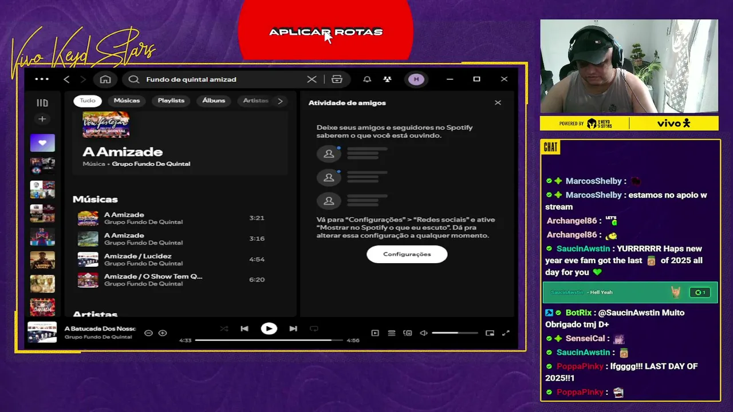
Task: Collapse Your Library sidebar icon
Action: point(42,103)
